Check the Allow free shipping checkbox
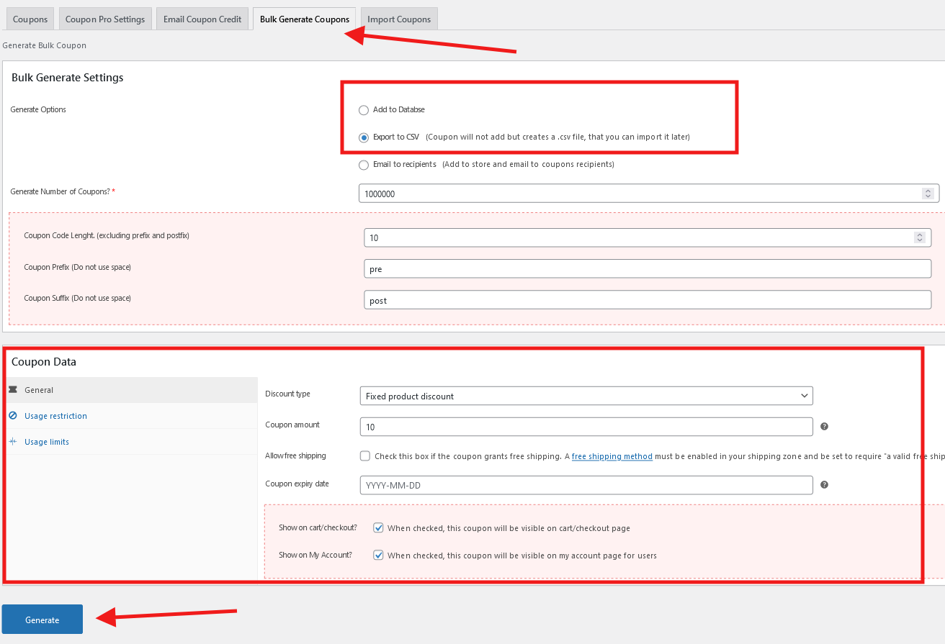This screenshot has width=945, height=644. tap(365, 456)
